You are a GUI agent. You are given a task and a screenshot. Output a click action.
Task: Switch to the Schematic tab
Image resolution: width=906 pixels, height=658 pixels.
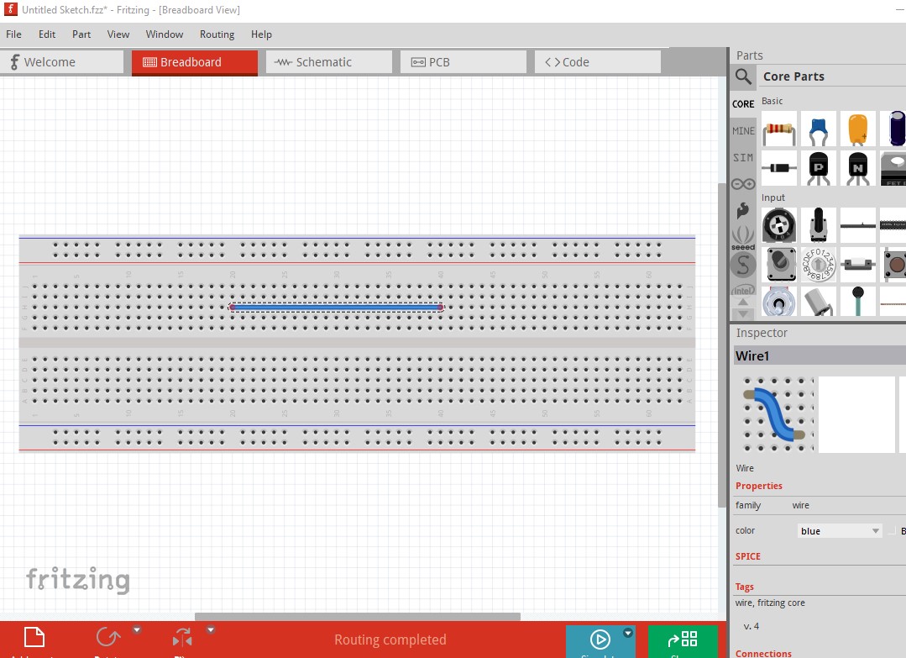tap(328, 62)
